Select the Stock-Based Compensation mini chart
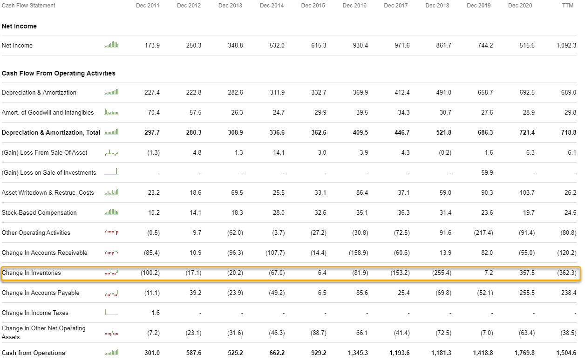 click(111, 212)
